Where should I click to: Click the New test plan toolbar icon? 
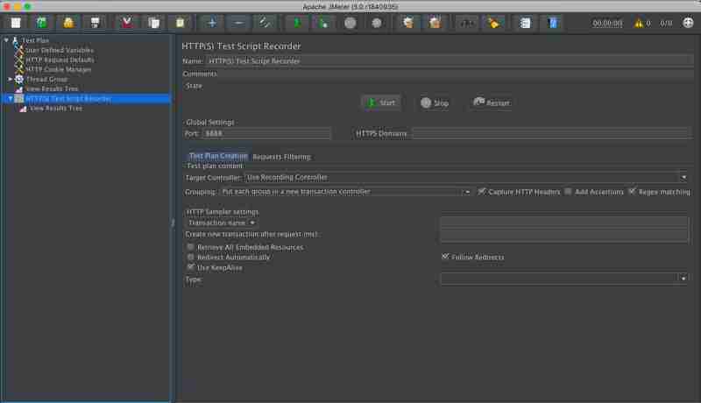16,23
